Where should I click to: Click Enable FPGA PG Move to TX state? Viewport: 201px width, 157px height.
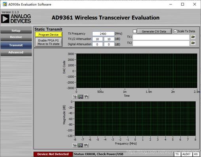[49, 42]
